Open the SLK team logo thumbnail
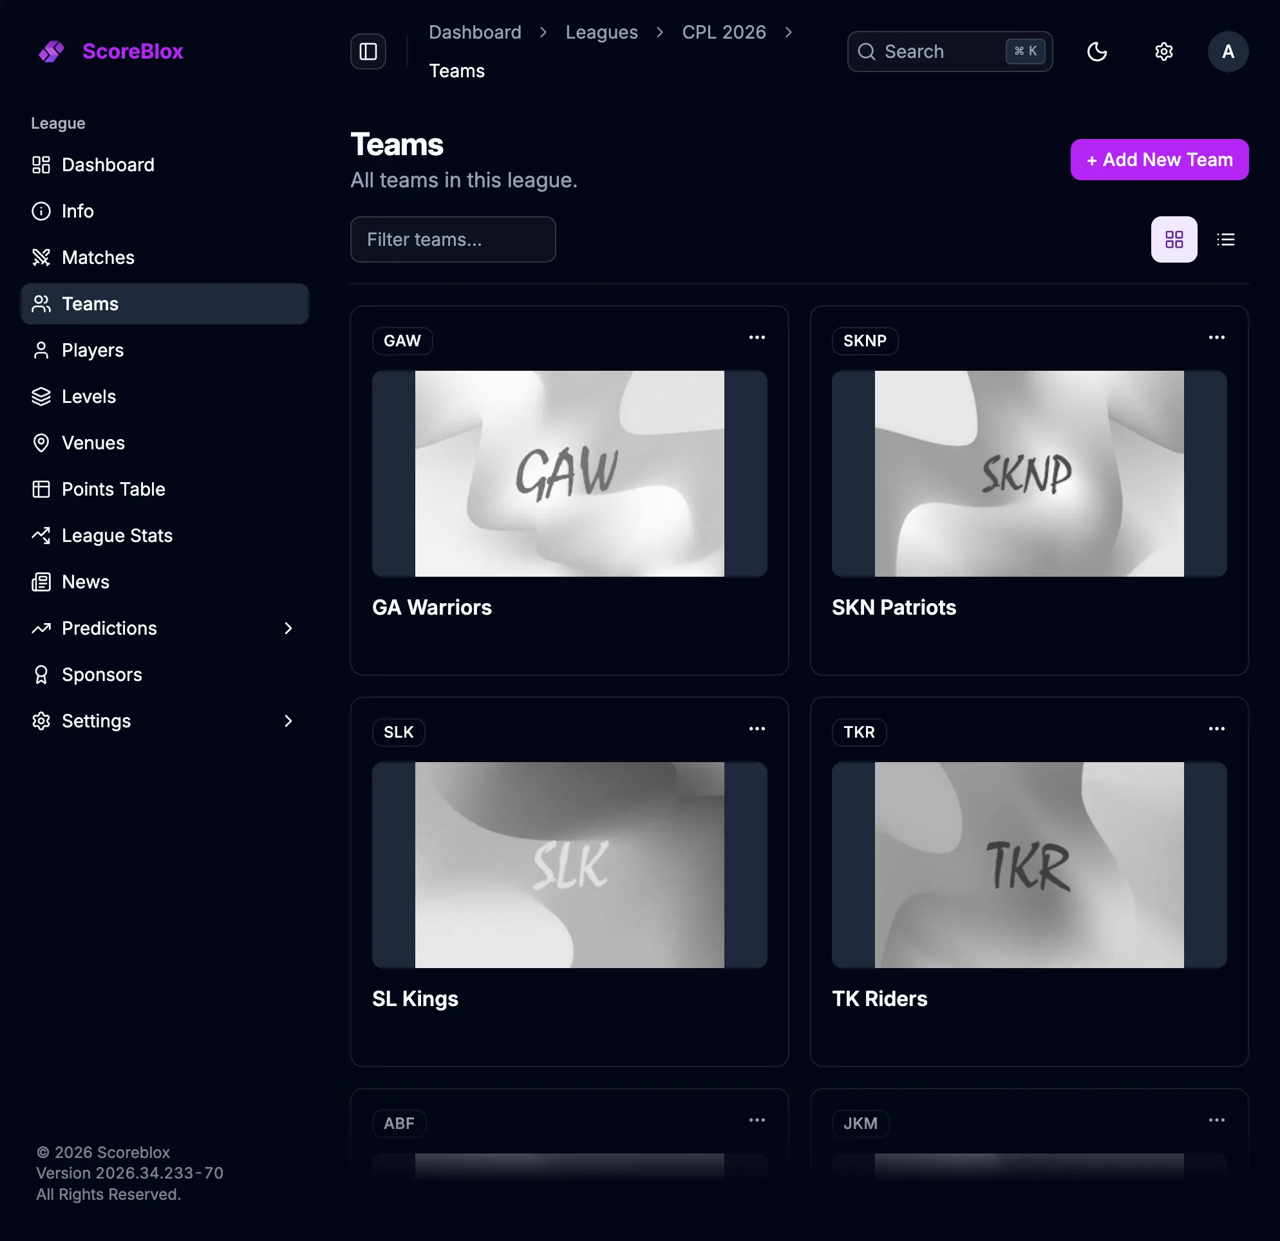The height and width of the screenshot is (1241, 1280). point(569,865)
